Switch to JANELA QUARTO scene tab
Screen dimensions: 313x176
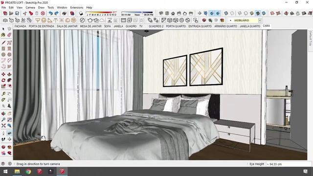250,26
